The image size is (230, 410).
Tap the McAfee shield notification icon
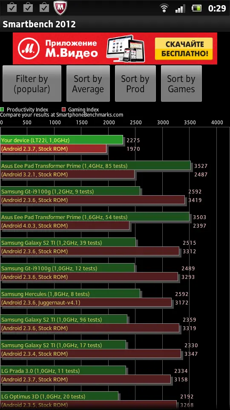pos(60,8)
